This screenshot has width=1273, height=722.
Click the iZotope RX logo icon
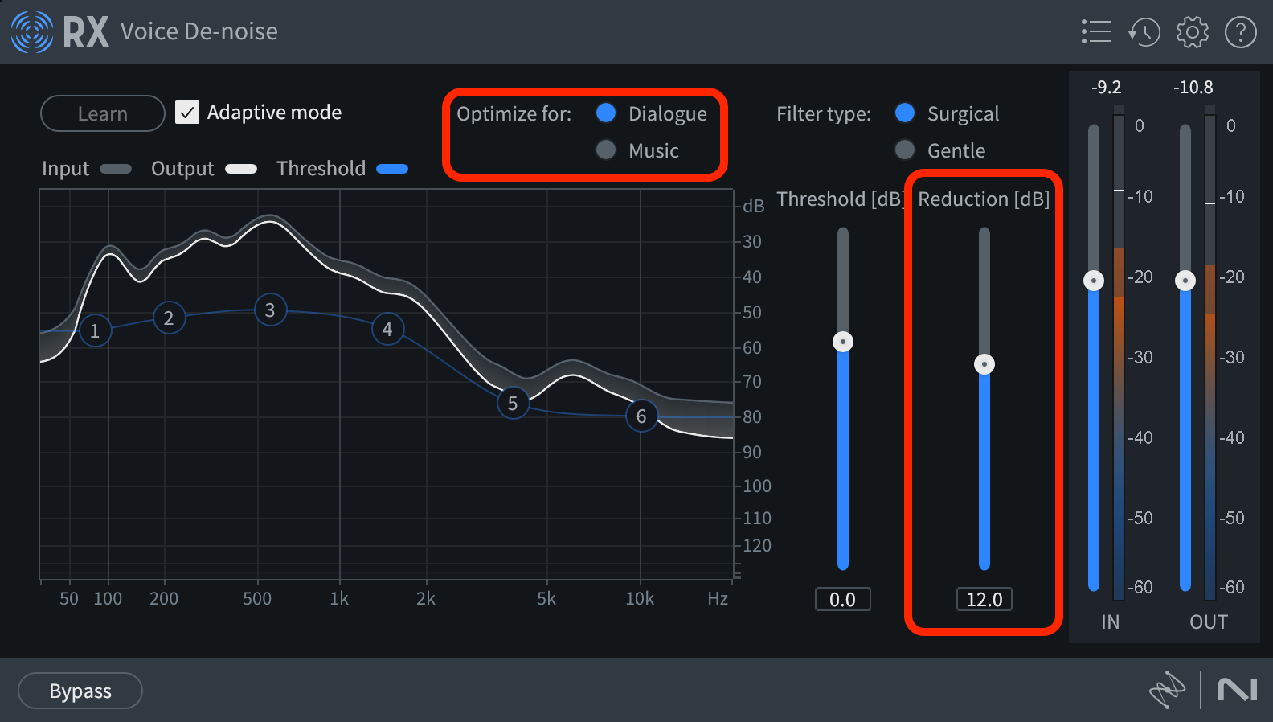[32, 32]
